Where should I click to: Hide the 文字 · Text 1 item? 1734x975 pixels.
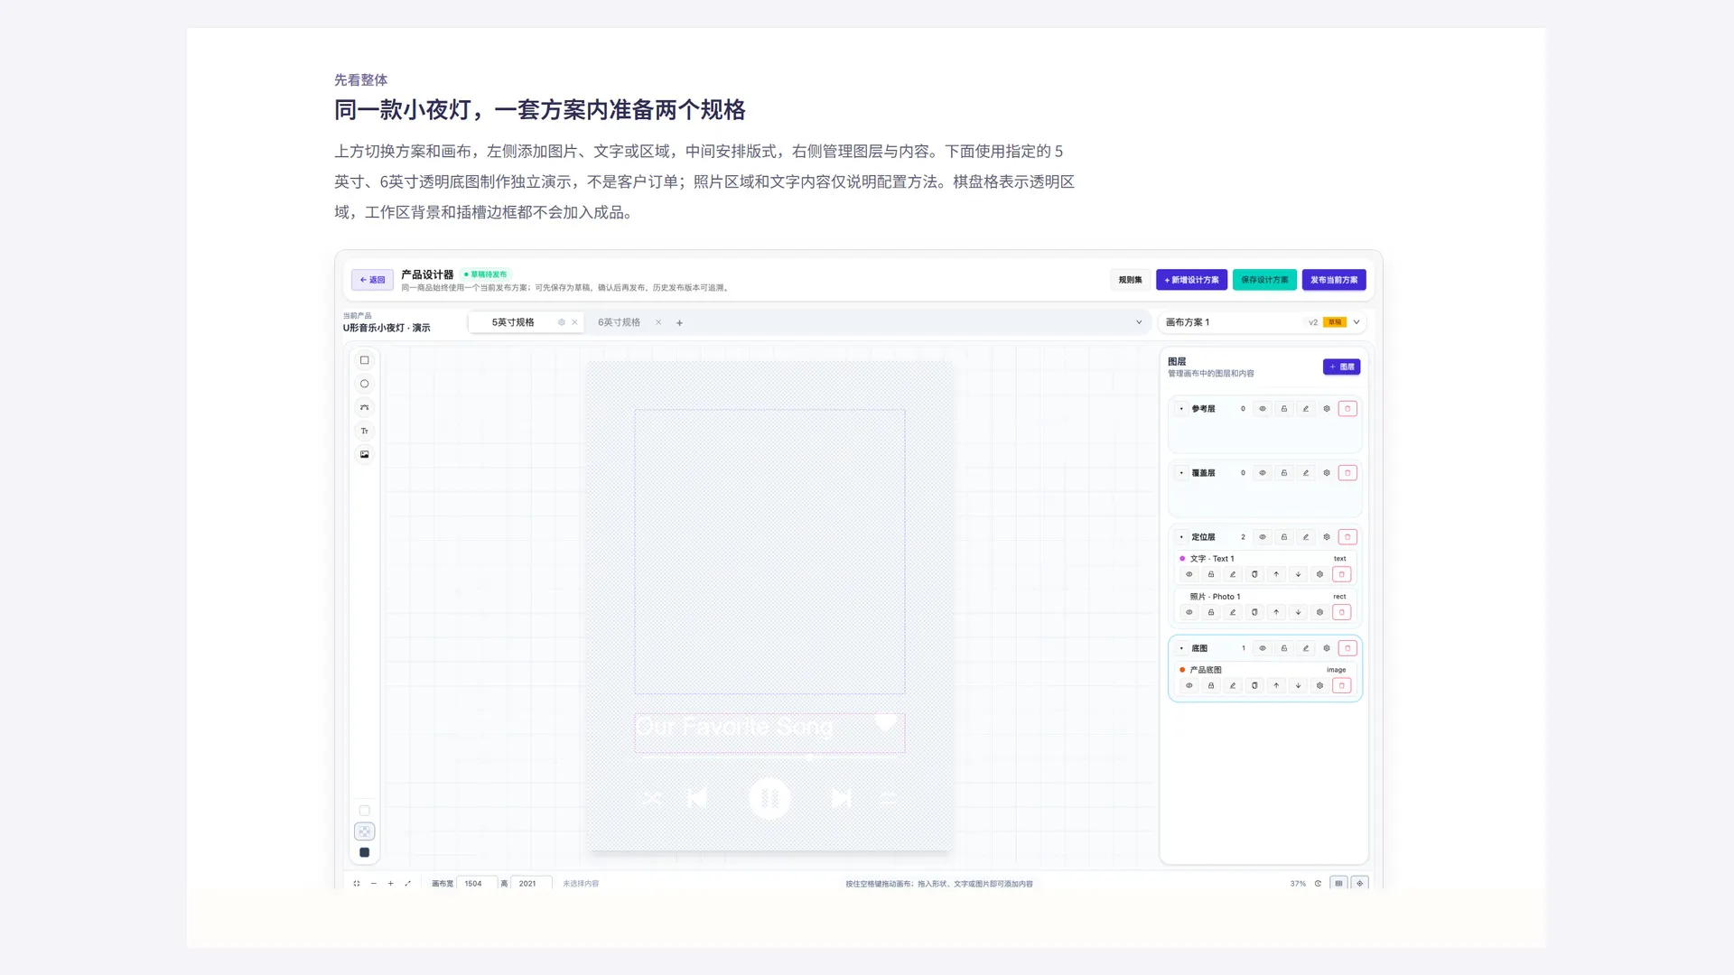point(1189,574)
